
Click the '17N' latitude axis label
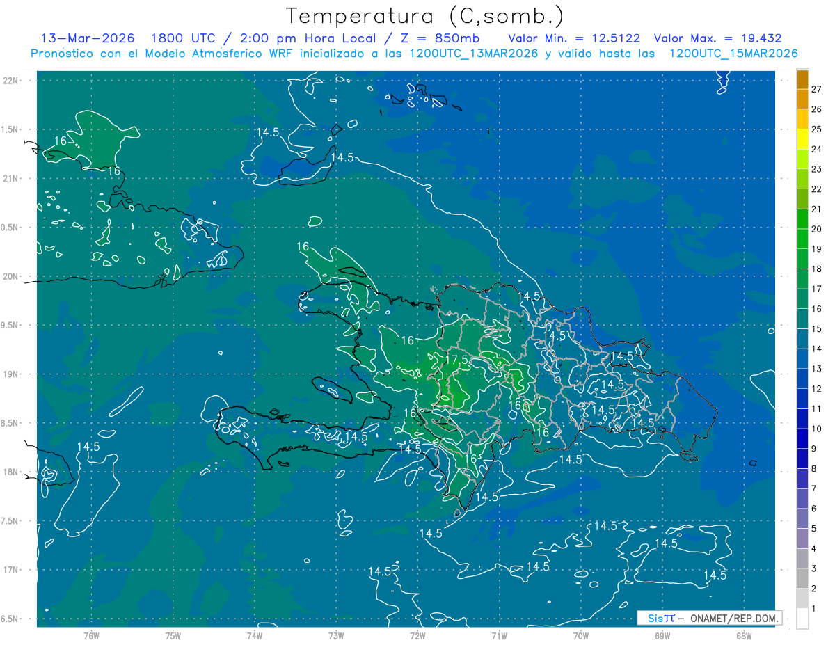tap(10, 570)
